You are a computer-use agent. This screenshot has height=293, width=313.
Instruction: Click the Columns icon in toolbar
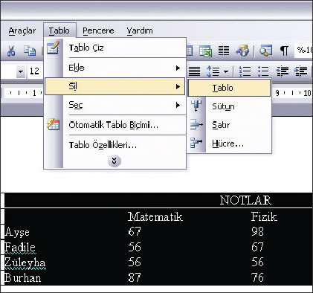coord(224,51)
